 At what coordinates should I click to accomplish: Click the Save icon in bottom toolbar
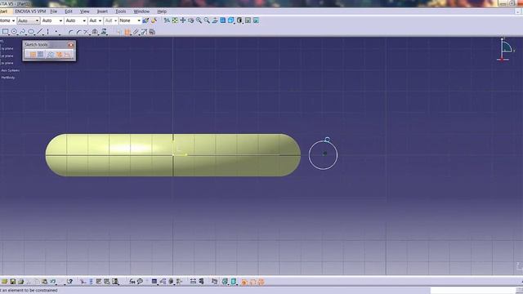pyautogui.click(x=13, y=282)
